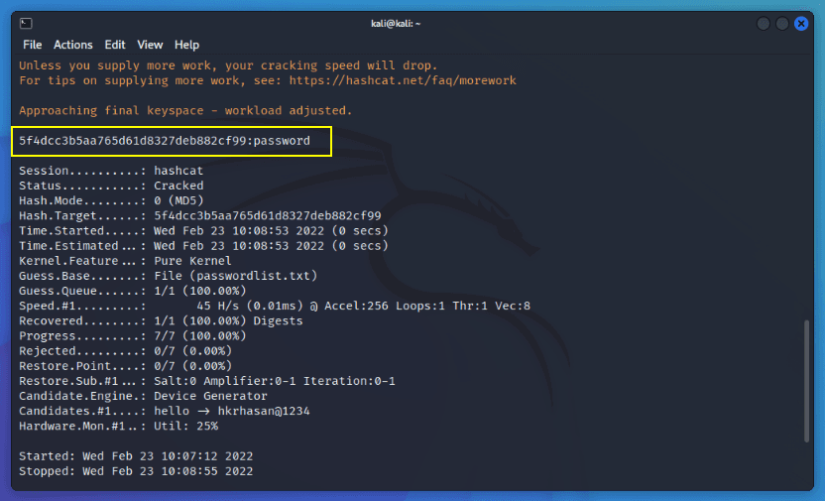This screenshot has height=501, width=825.
Task: Click the 'Restore.Point: 0/7' line
Action: point(125,366)
